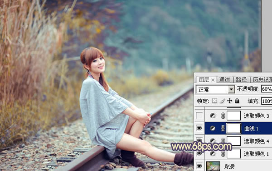Click the 背景 layer thumbnail
272x171 pixels.
[x=213, y=166]
